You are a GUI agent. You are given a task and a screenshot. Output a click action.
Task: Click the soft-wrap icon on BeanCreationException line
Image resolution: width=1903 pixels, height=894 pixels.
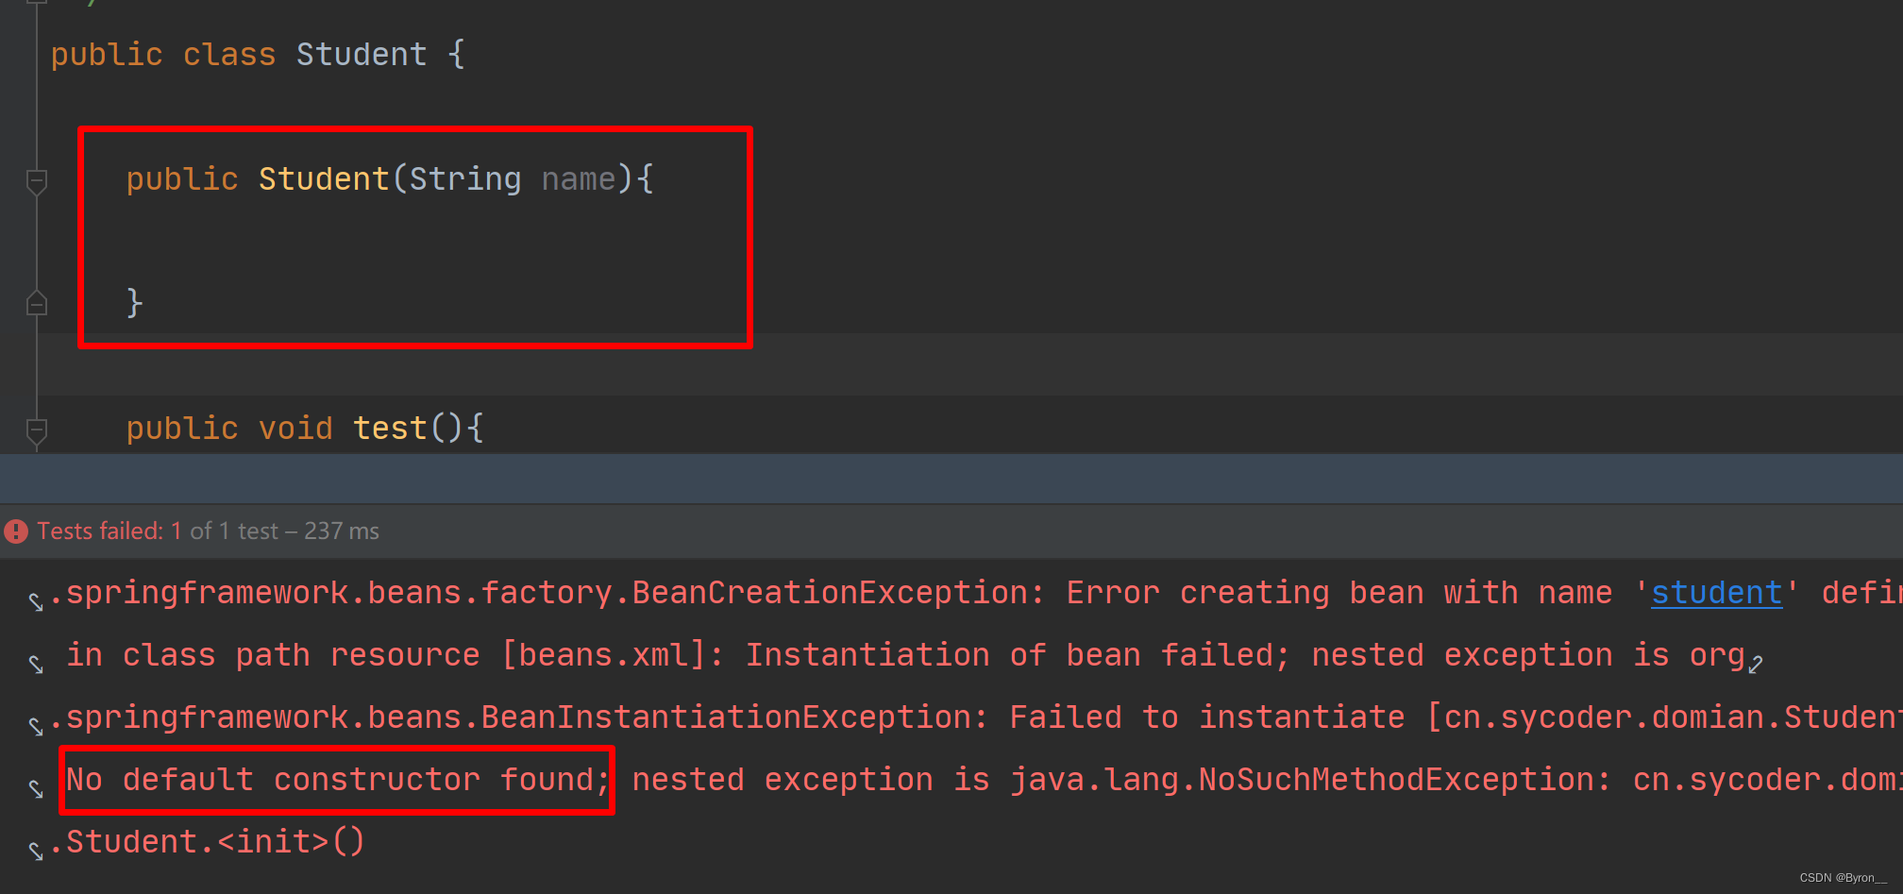36,601
